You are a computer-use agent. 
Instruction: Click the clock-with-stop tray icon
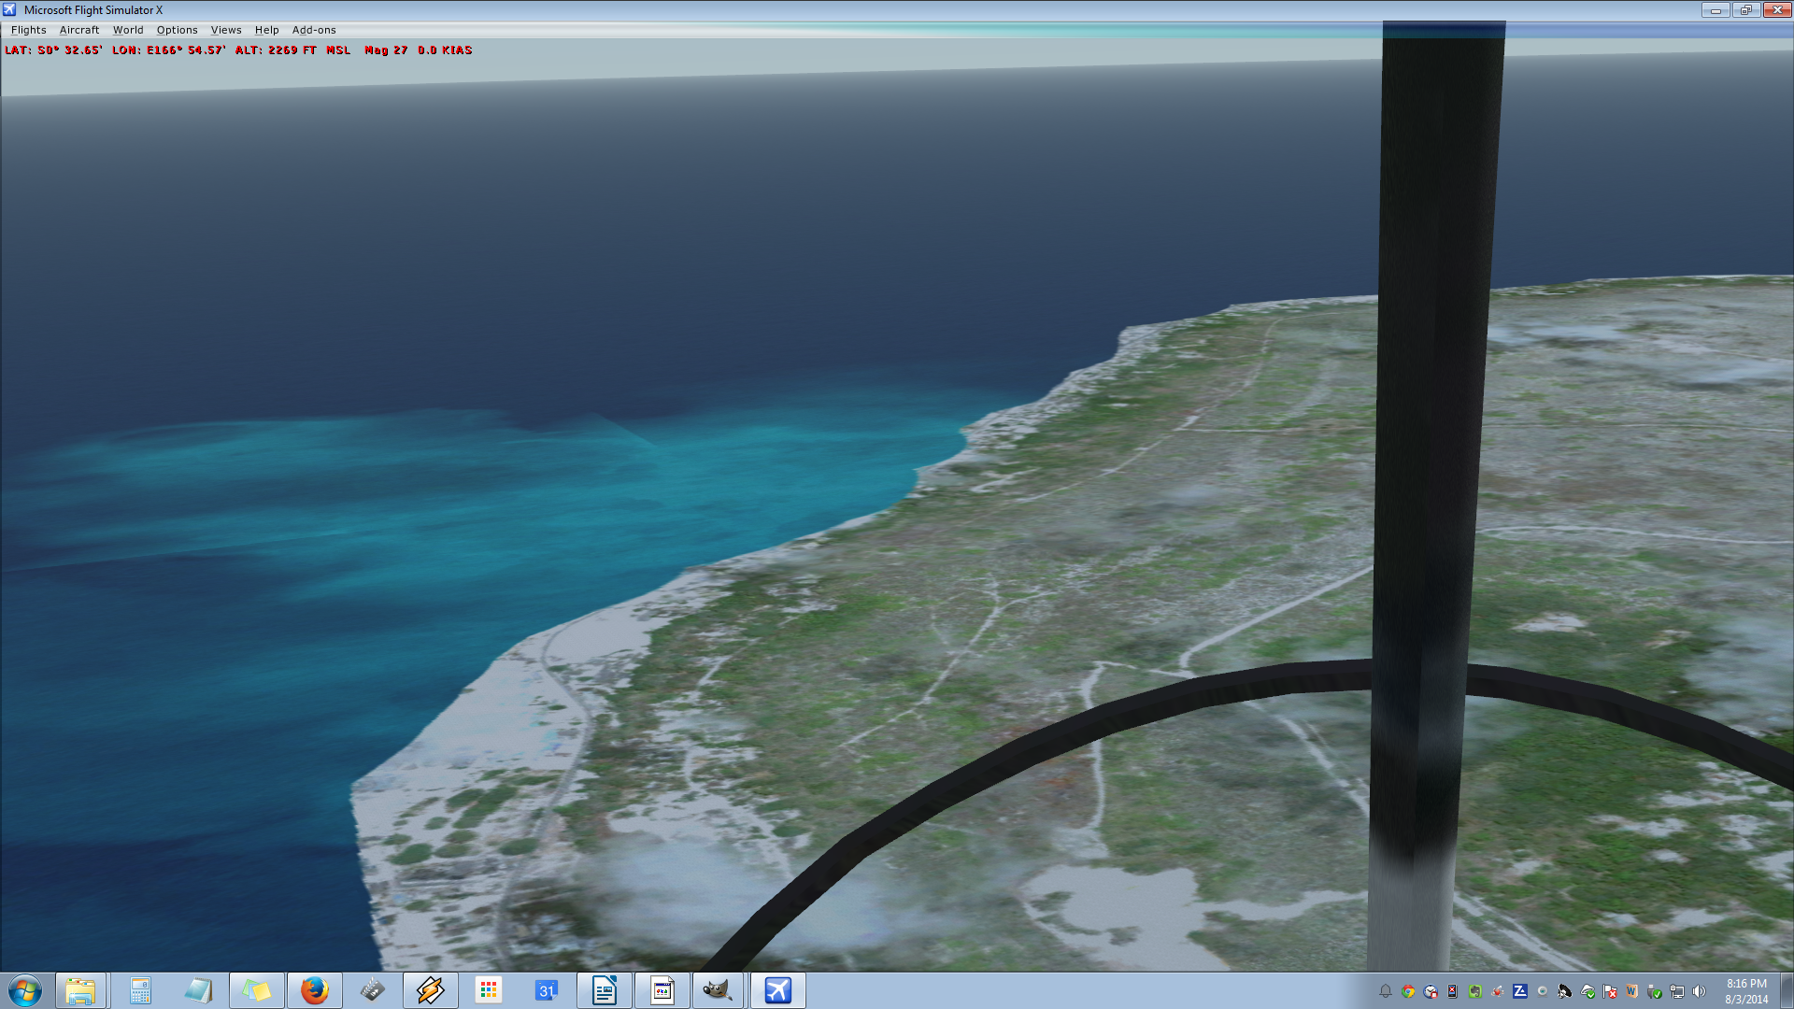pyautogui.click(x=1431, y=991)
